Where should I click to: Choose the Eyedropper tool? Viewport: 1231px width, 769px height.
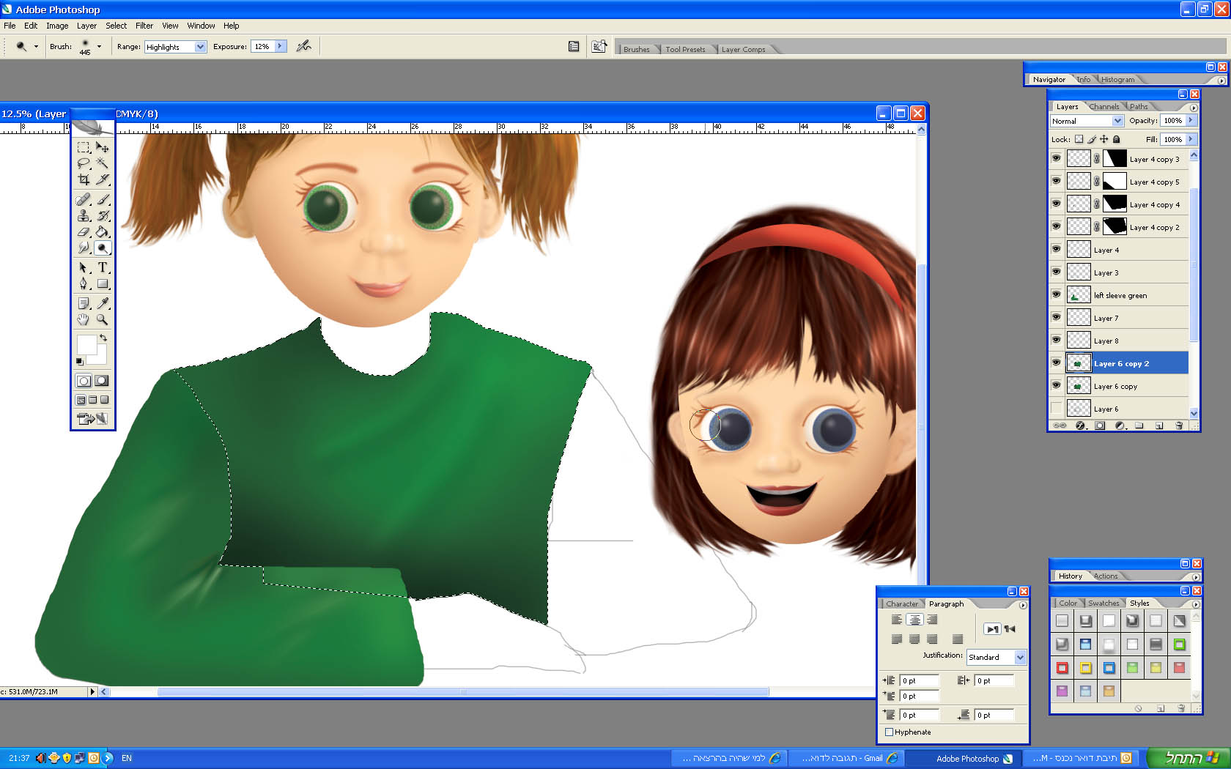pyautogui.click(x=103, y=303)
